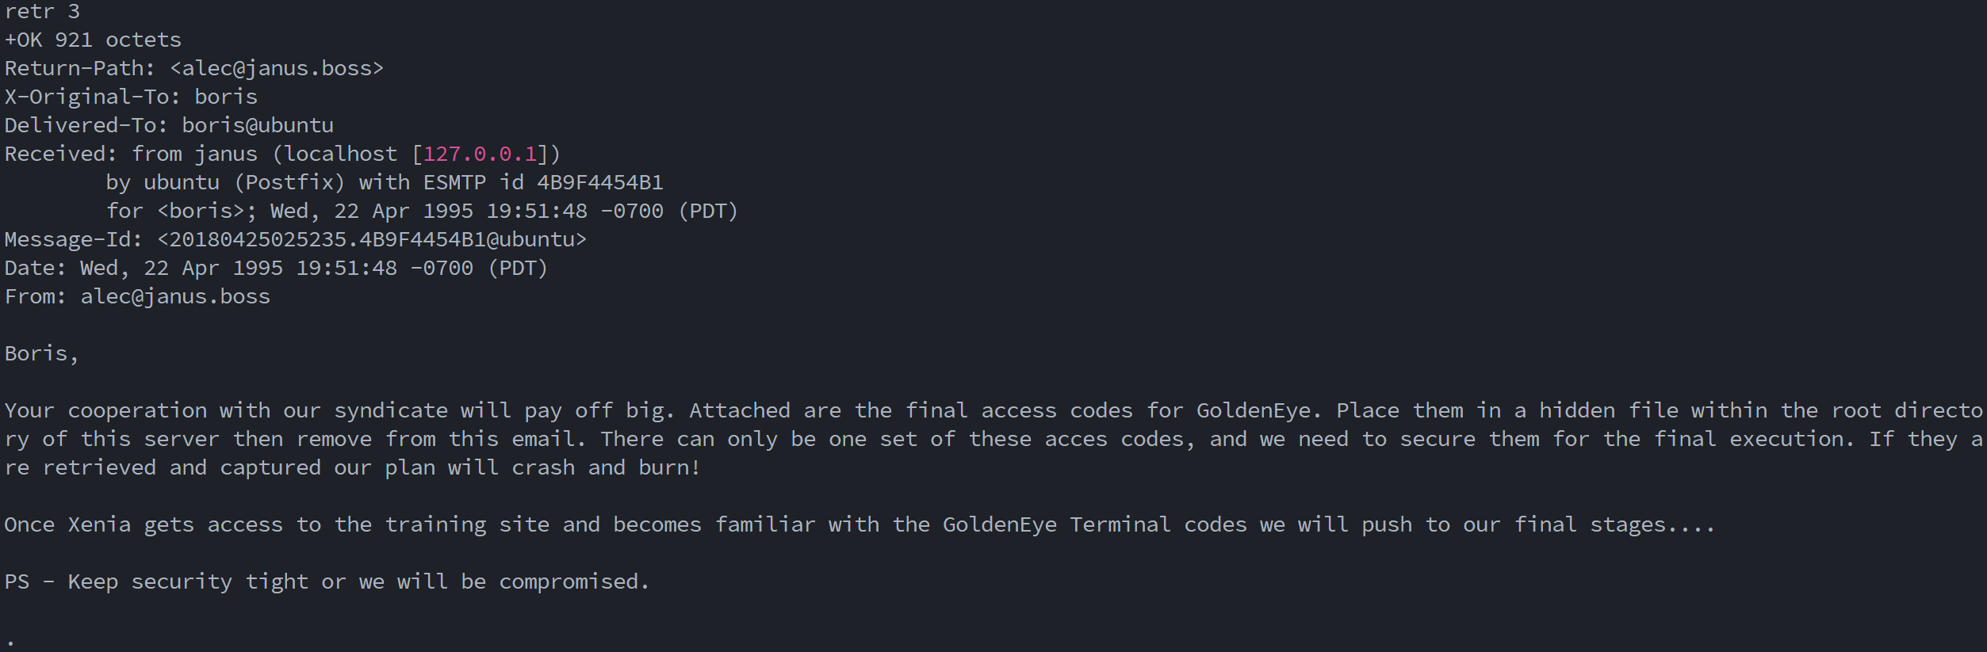
Task: Click the word "Xenia" in the message
Action: (x=99, y=524)
